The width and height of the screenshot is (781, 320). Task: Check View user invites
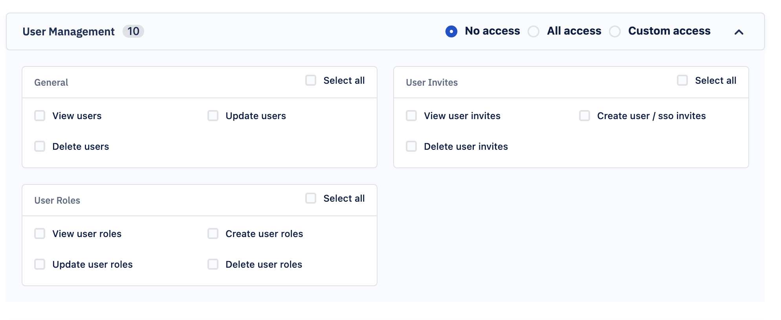[411, 116]
